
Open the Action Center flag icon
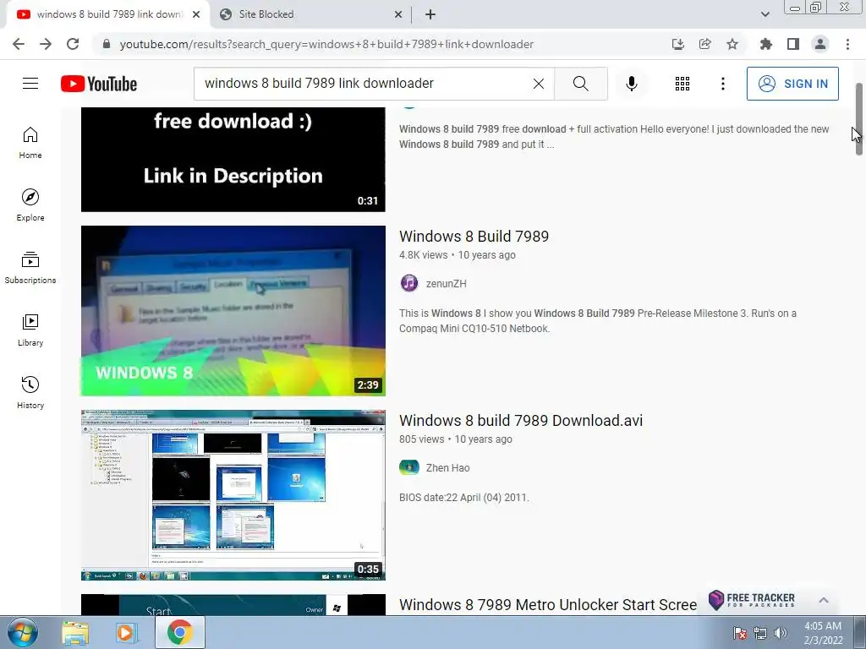point(739,633)
